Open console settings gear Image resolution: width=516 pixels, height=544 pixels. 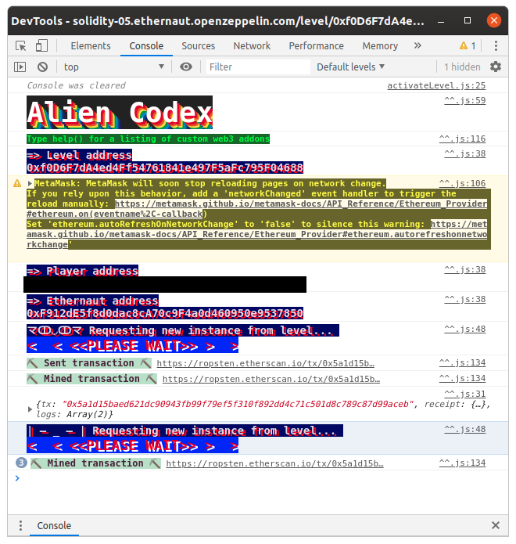click(x=496, y=67)
